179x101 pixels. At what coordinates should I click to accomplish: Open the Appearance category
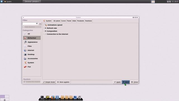pos(32,42)
